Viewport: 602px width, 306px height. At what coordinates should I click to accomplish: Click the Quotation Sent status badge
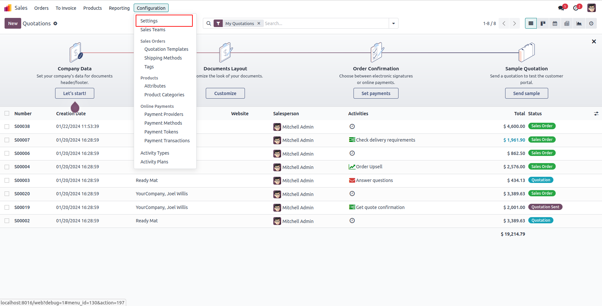click(545, 207)
